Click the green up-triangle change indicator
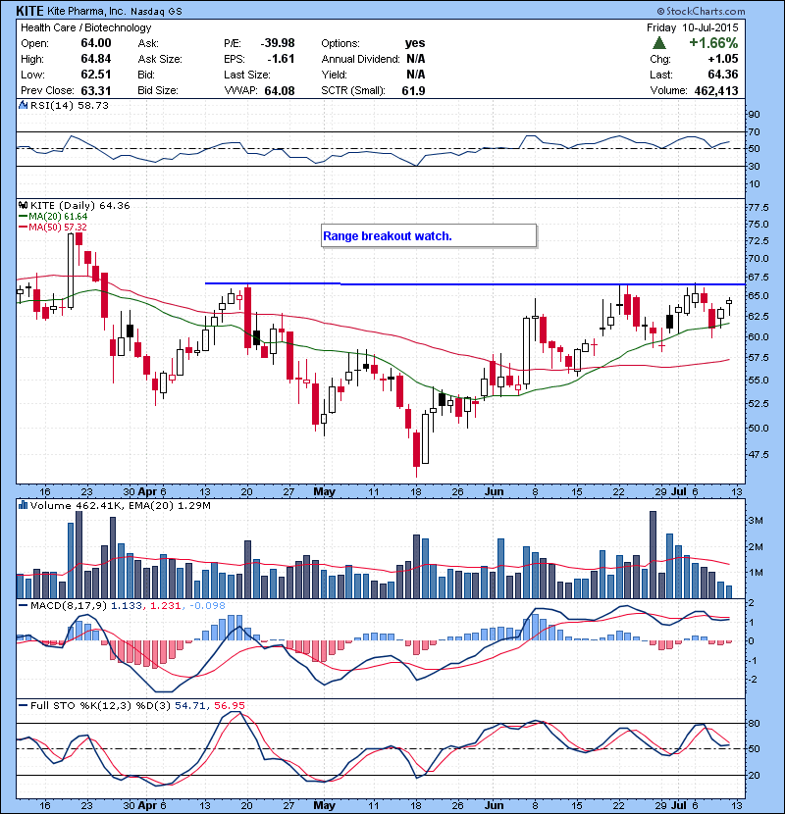The height and width of the screenshot is (814, 785). pyautogui.click(x=659, y=42)
